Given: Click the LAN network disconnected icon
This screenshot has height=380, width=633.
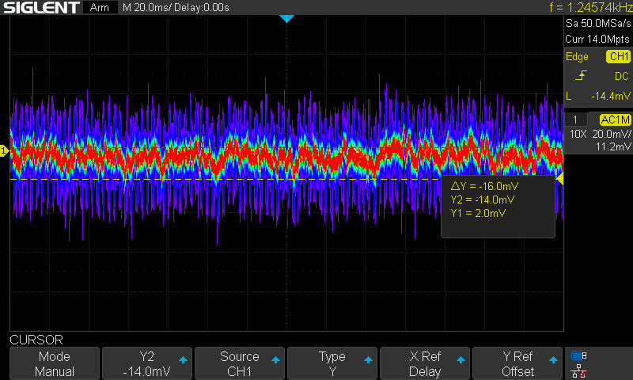Looking at the screenshot, I should (579, 371).
